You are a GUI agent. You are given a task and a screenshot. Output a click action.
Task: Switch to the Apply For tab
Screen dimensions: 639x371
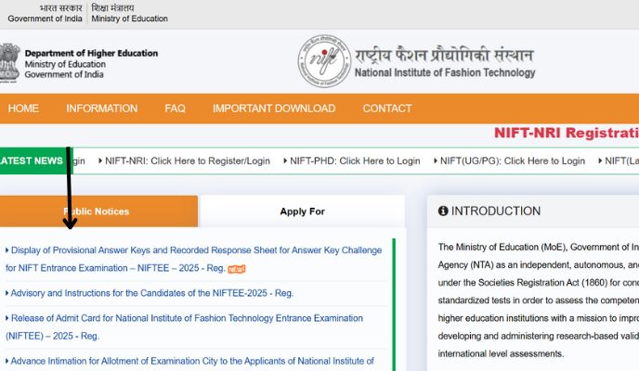point(302,211)
